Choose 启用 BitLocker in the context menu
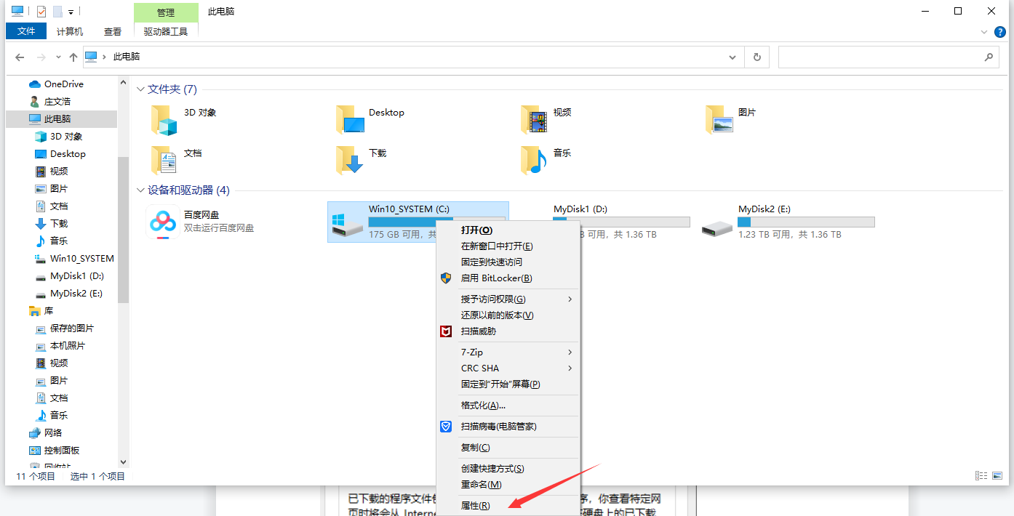The image size is (1014, 516). [508, 278]
